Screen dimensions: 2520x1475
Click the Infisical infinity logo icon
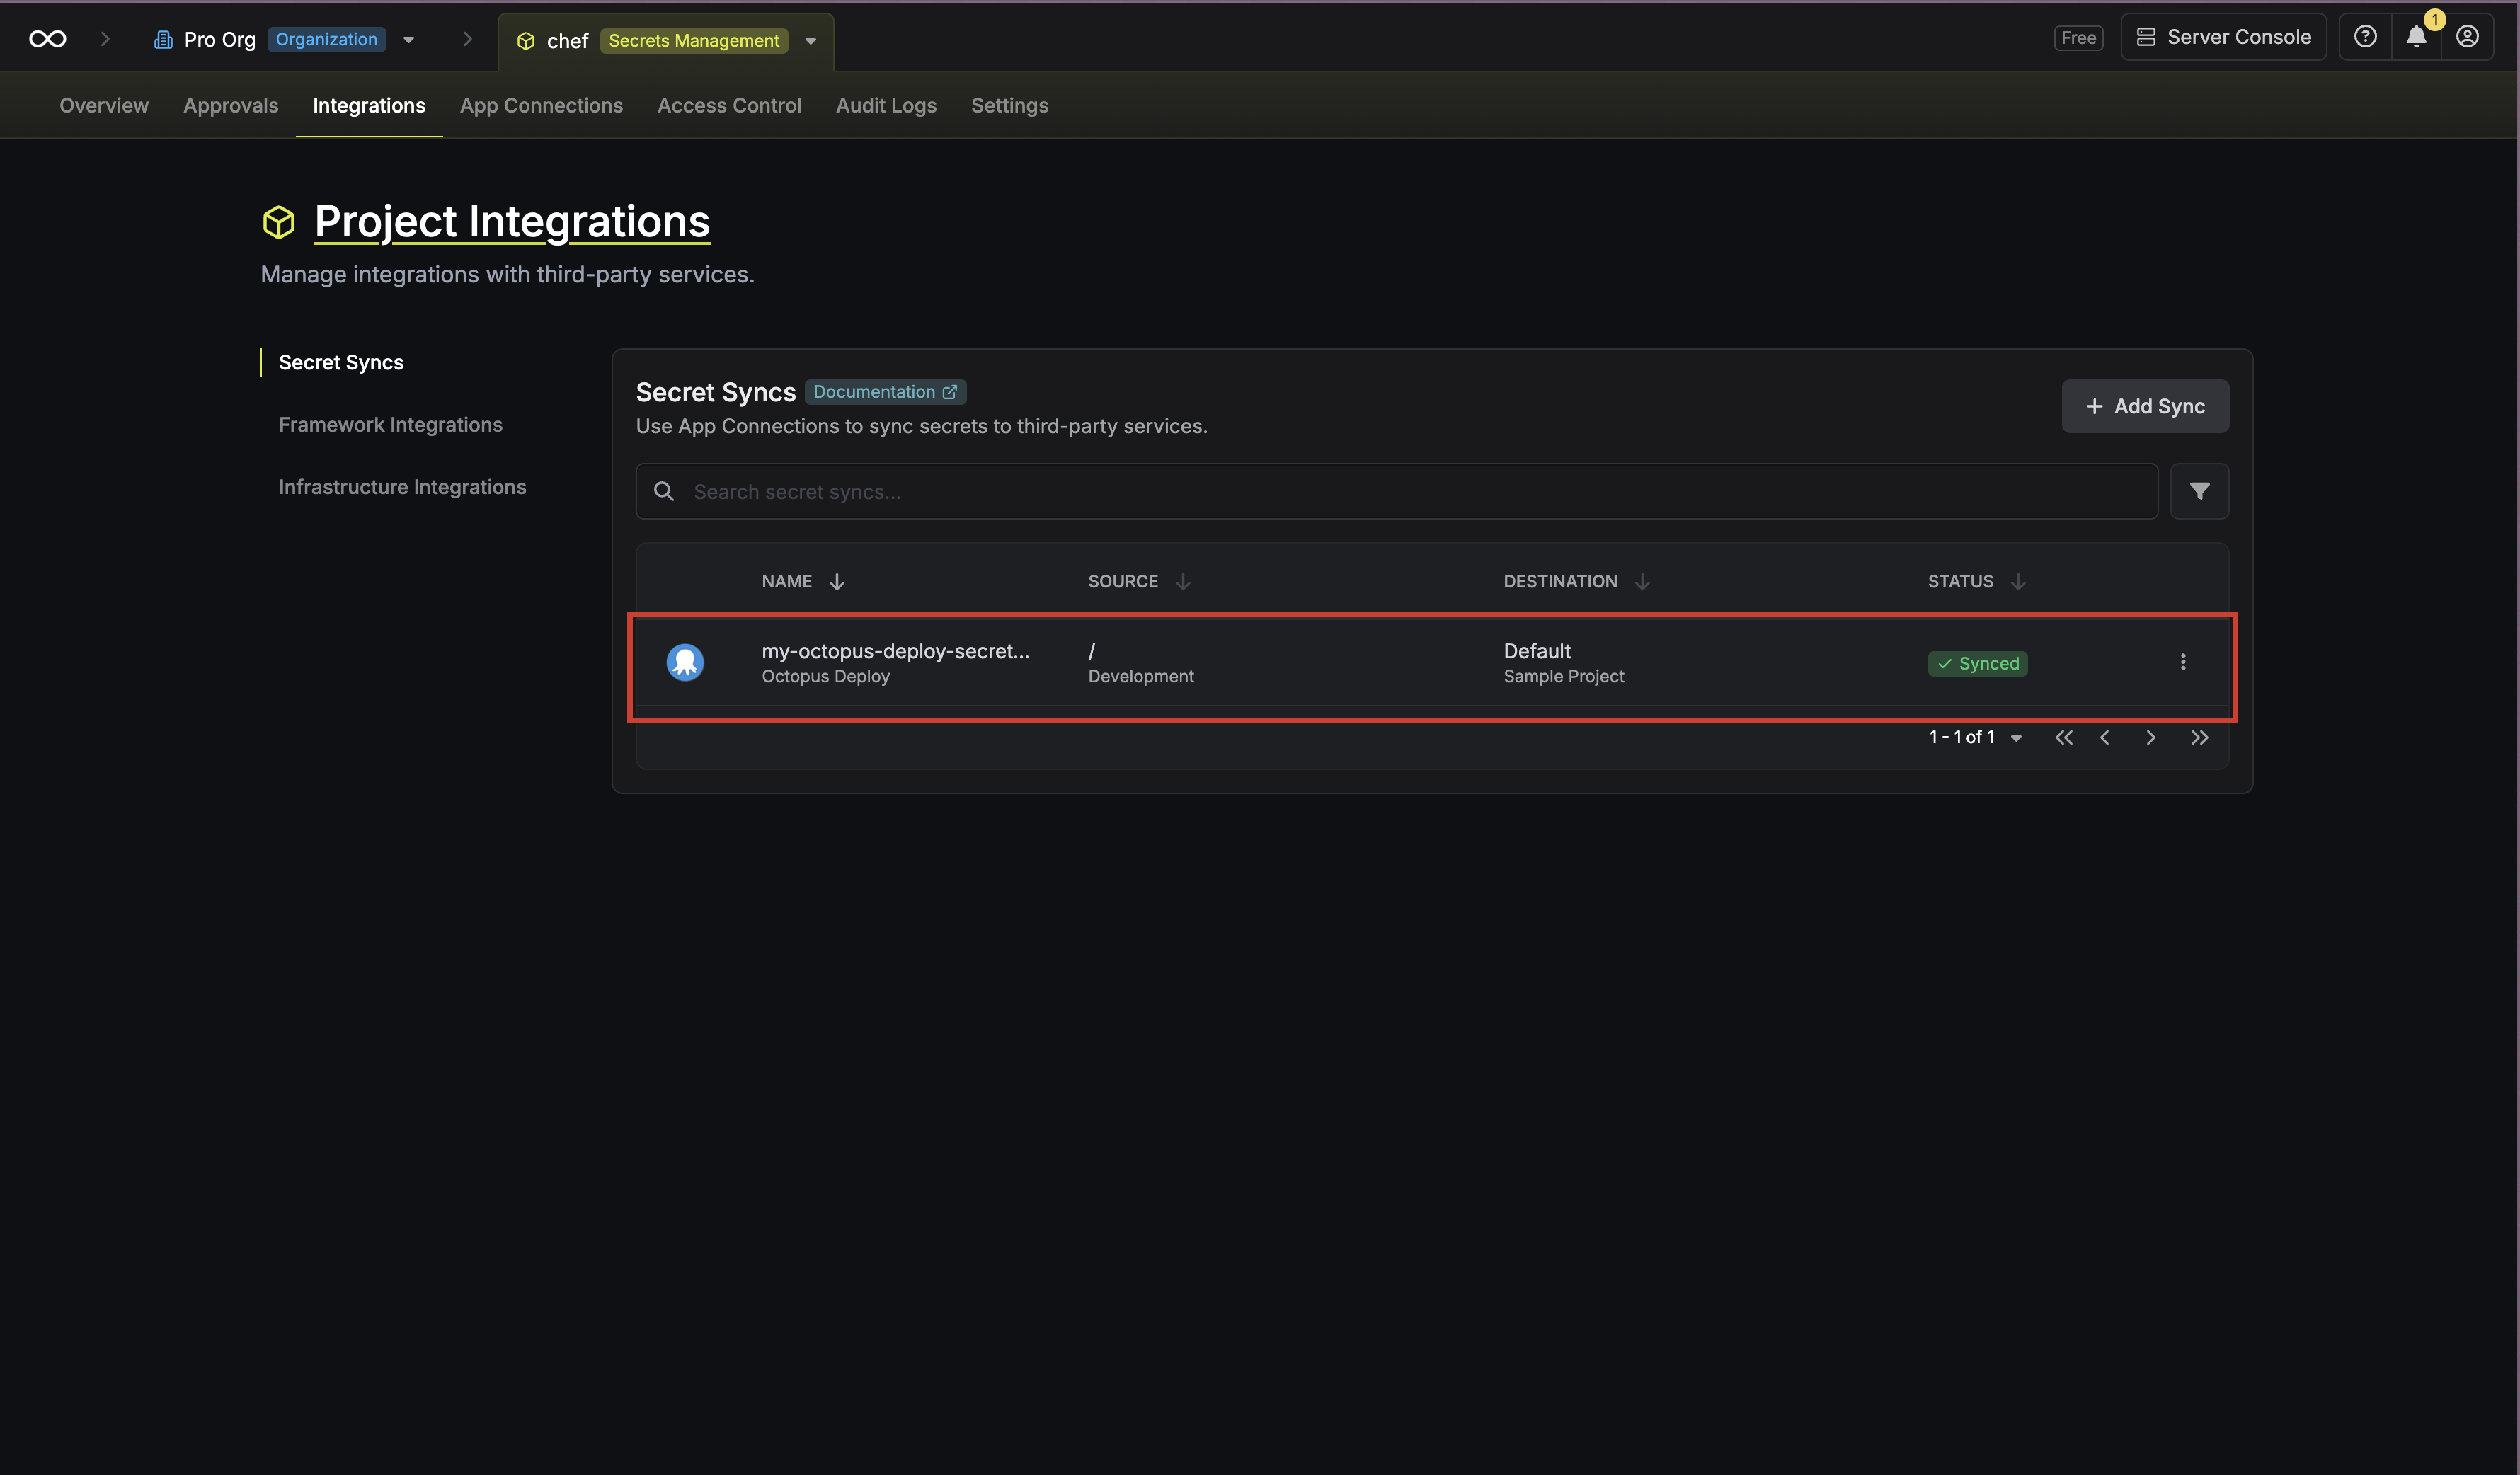(47, 39)
